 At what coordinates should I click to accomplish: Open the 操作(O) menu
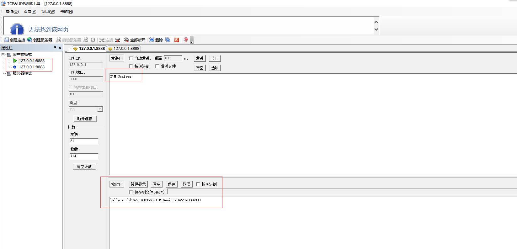[x=12, y=12]
